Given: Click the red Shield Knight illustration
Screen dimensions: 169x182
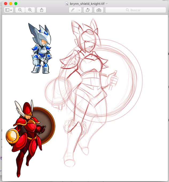Looking at the screenshot, I should tap(30, 138).
